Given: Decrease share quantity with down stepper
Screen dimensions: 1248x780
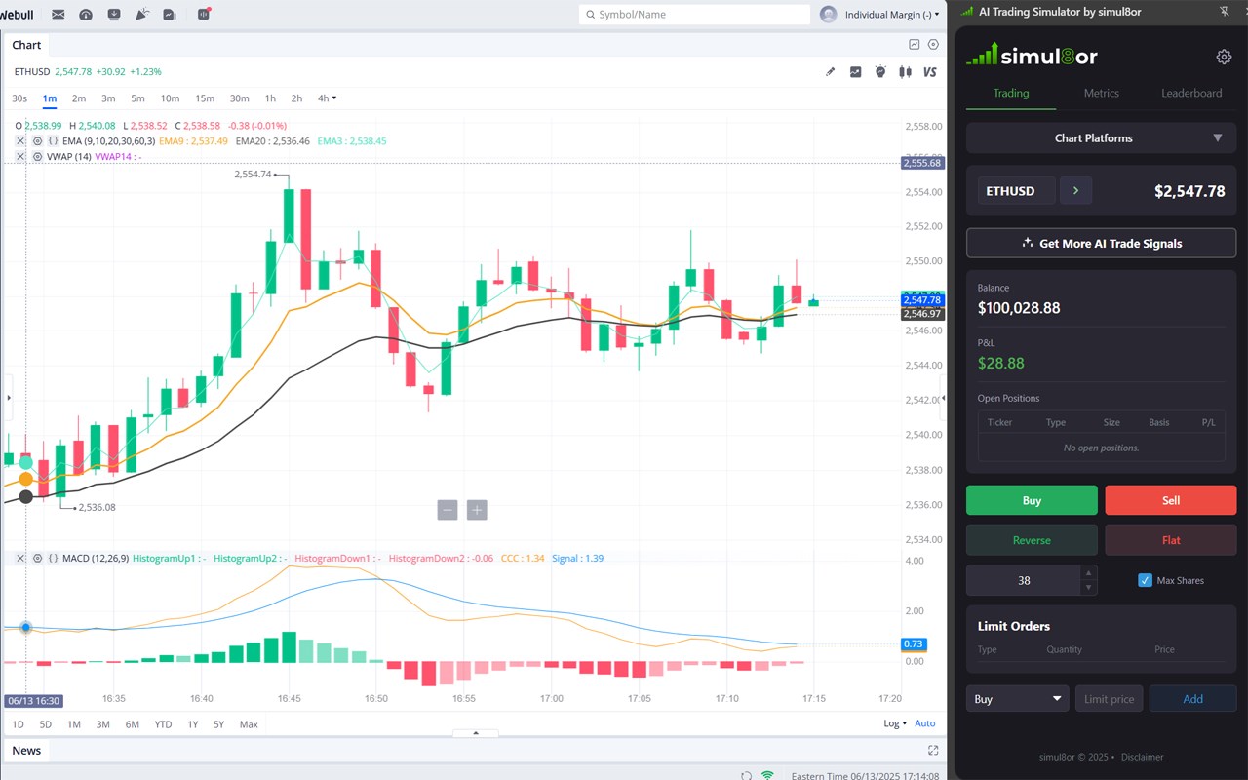Looking at the screenshot, I should pyautogui.click(x=1089, y=588).
